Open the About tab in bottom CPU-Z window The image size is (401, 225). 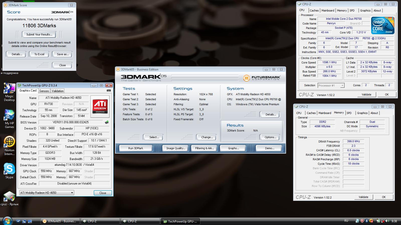(x=374, y=113)
